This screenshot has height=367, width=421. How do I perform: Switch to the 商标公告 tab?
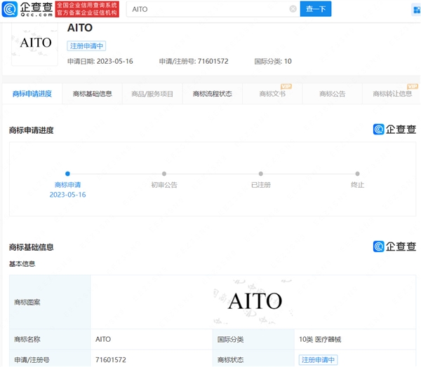coord(332,94)
